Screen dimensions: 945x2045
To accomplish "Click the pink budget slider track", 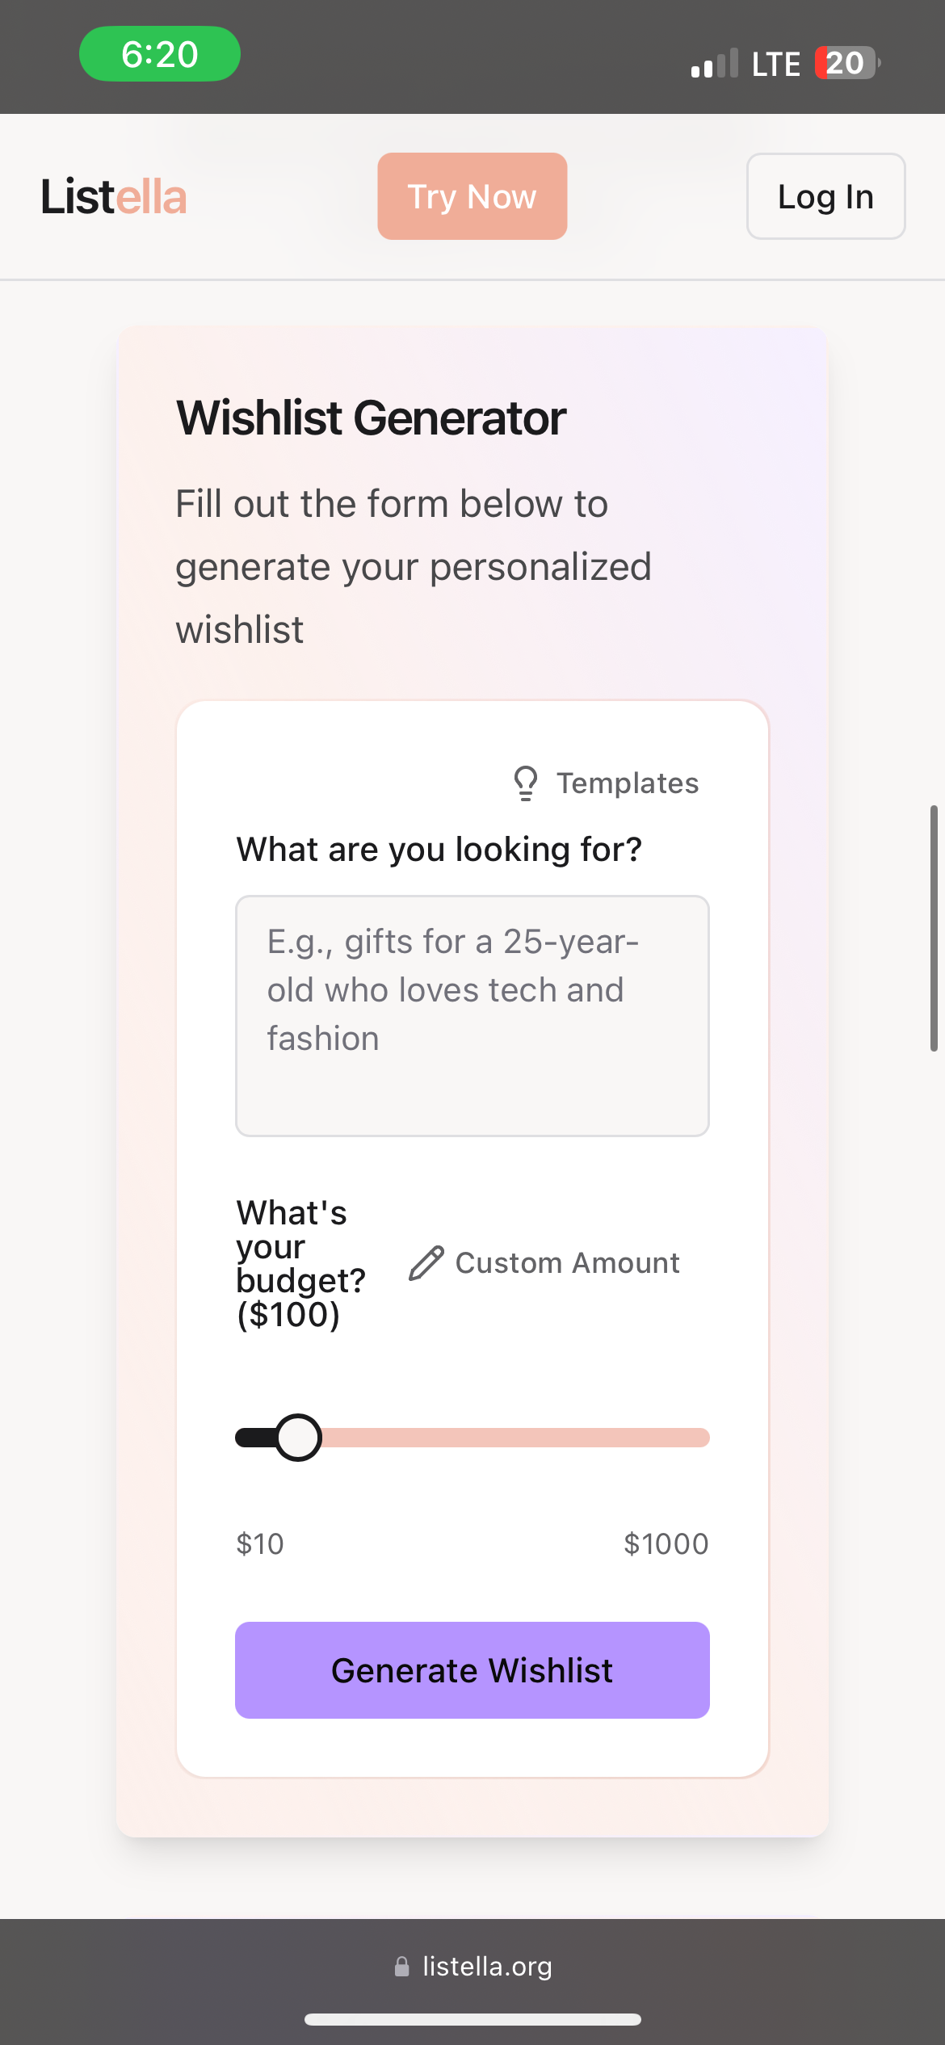I will coord(515,1438).
